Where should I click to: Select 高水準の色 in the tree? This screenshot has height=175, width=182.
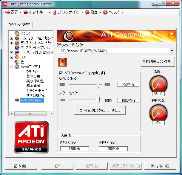tap(35, 81)
